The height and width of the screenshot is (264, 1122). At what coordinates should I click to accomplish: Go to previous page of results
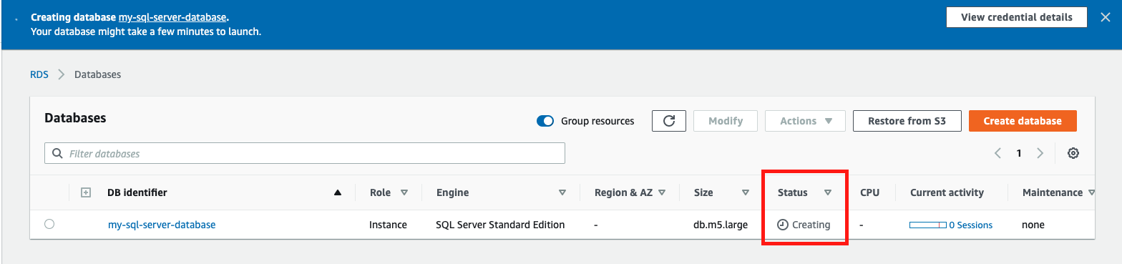[x=997, y=153]
